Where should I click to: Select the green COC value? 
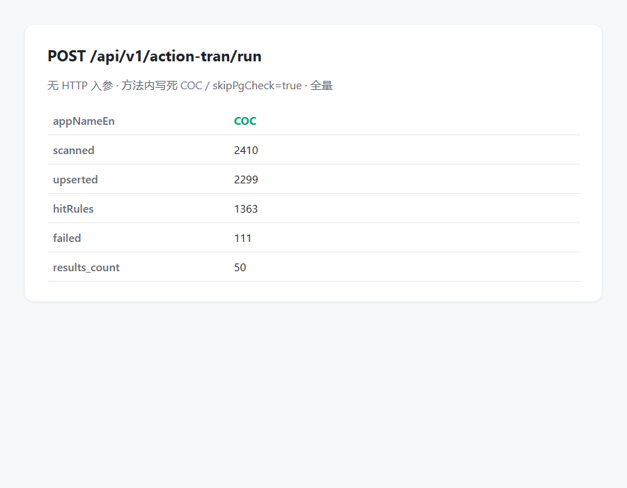245,121
